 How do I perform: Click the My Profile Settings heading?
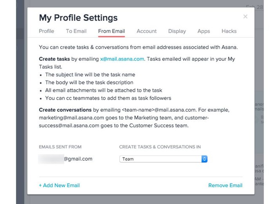point(78,18)
